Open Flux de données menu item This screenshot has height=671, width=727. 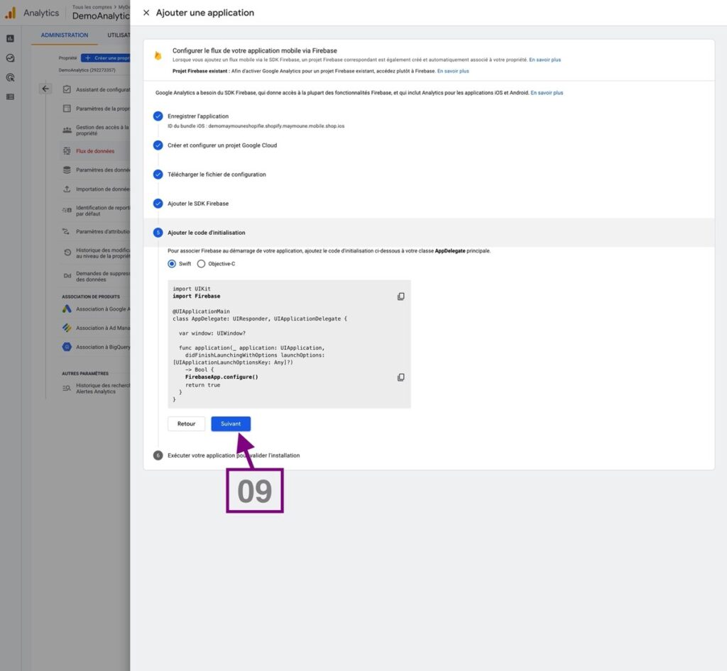tap(95, 151)
